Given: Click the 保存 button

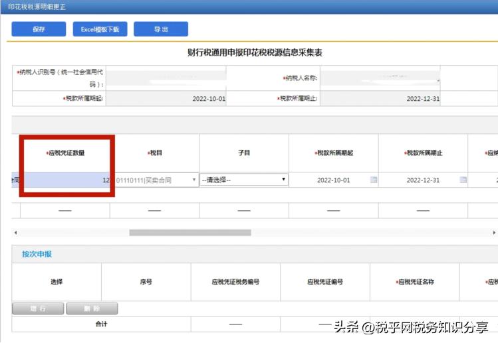Looking at the screenshot, I should click(x=39, y=29).
